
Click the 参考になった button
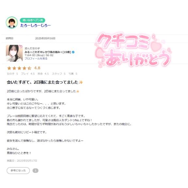click(18, 170)
